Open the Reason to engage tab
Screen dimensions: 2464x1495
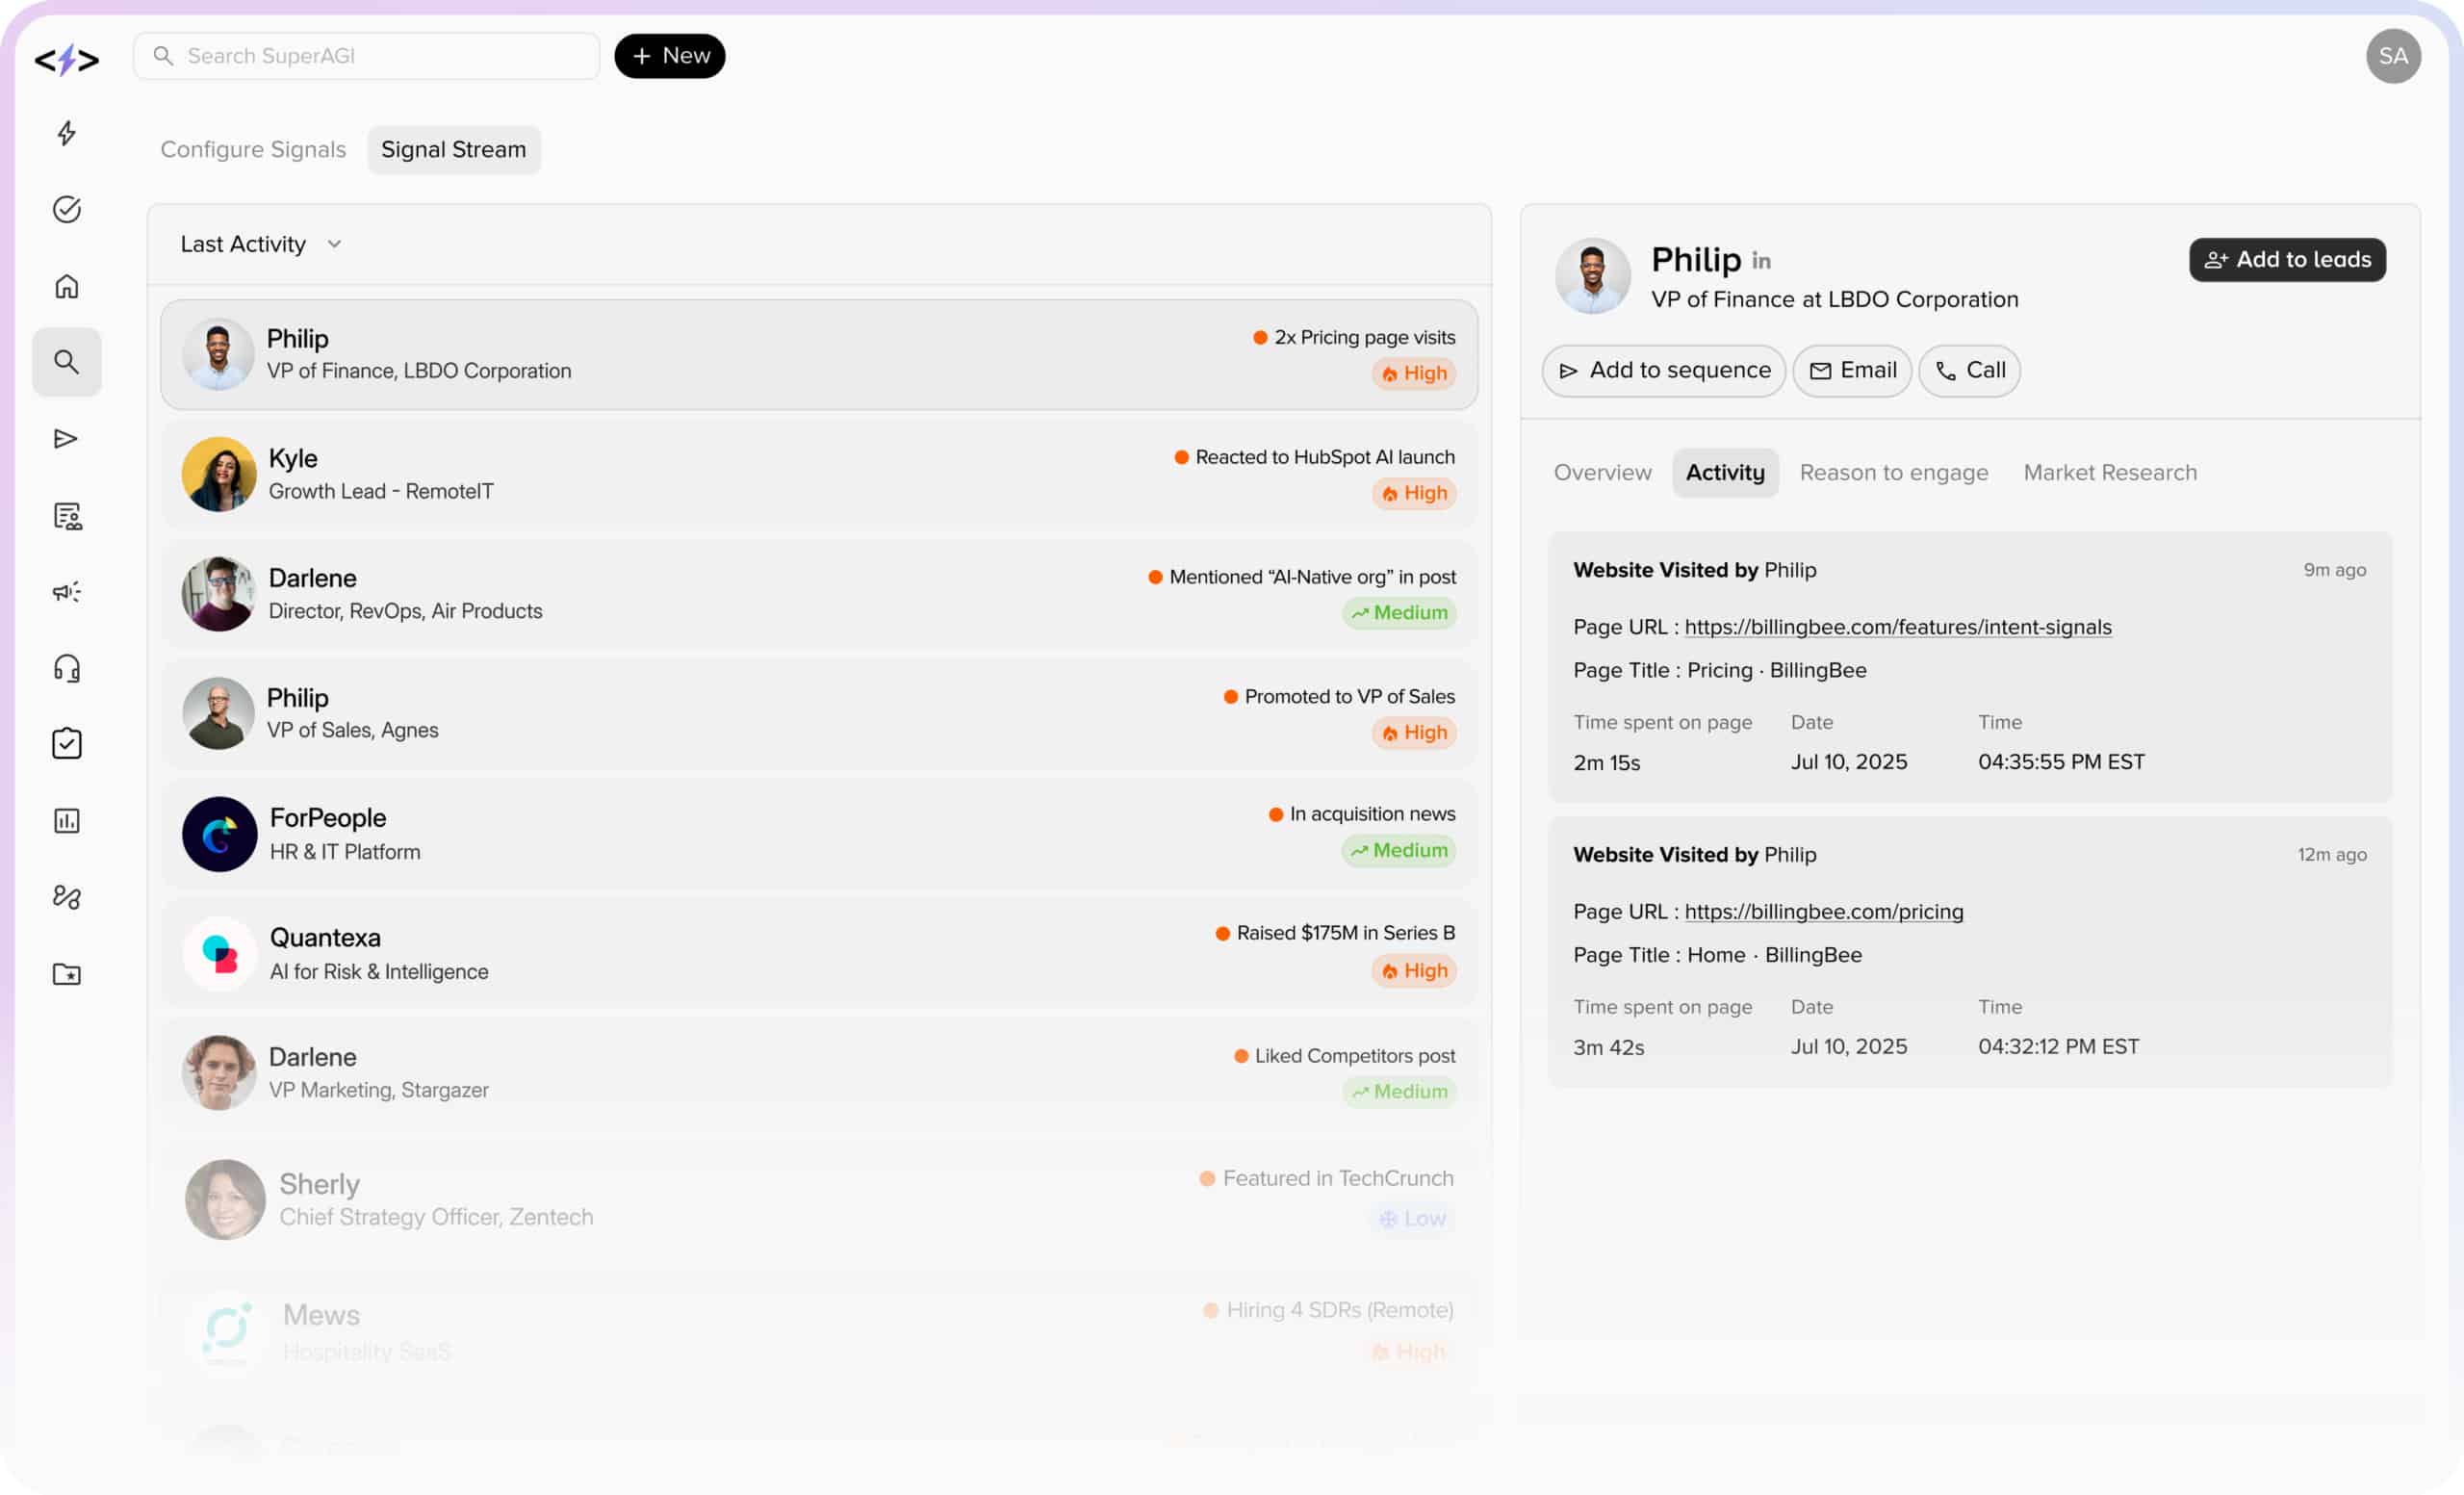tap(1893, 472)
